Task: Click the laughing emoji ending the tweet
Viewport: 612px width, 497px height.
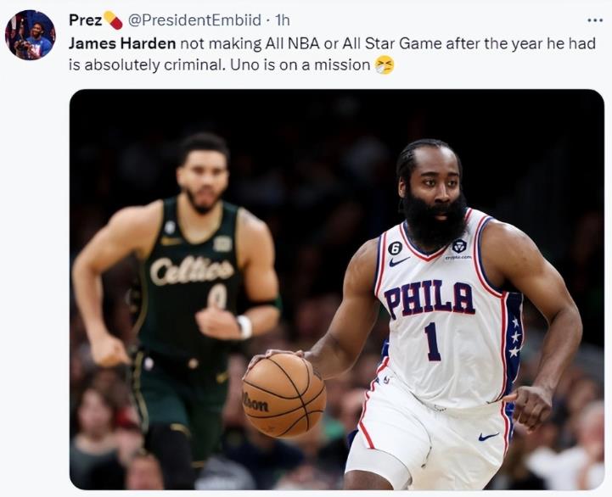Action: pyautogui.click(x=384, y=64)
